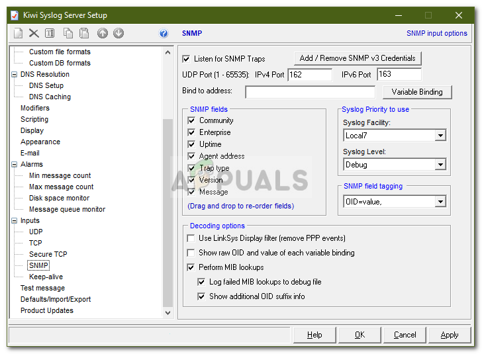Click into the IPv4 Port field
The width and height of the screenshot is (482, 354).
pos(310,75)
